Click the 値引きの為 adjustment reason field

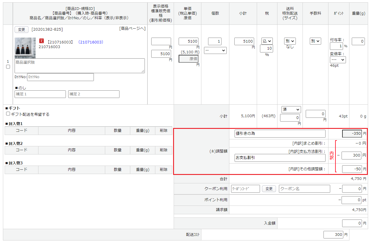tap(280, 134)
